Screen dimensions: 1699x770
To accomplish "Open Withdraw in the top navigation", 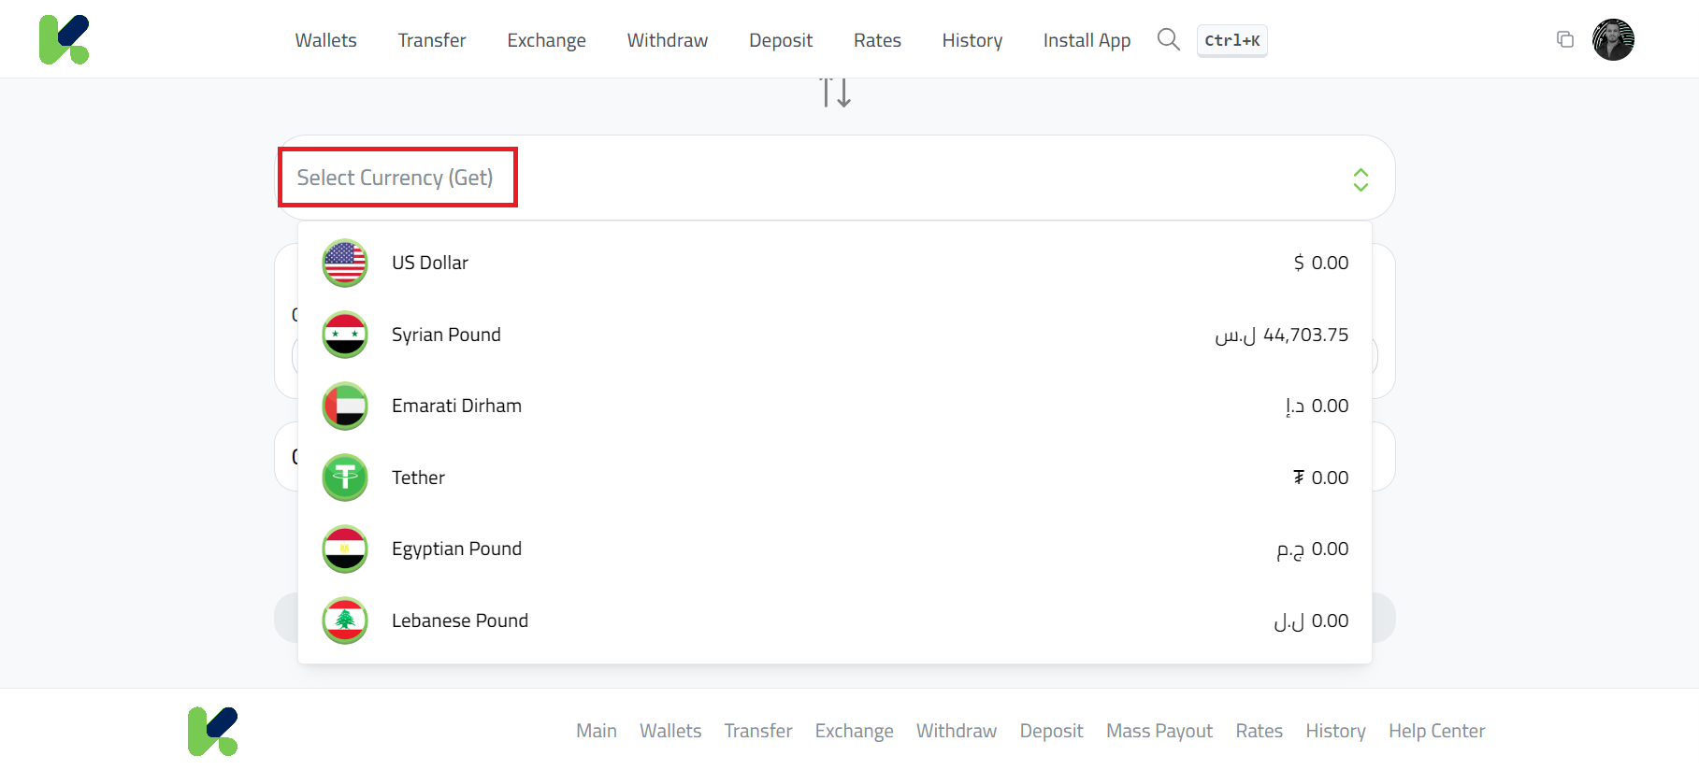I will (668, 40).
